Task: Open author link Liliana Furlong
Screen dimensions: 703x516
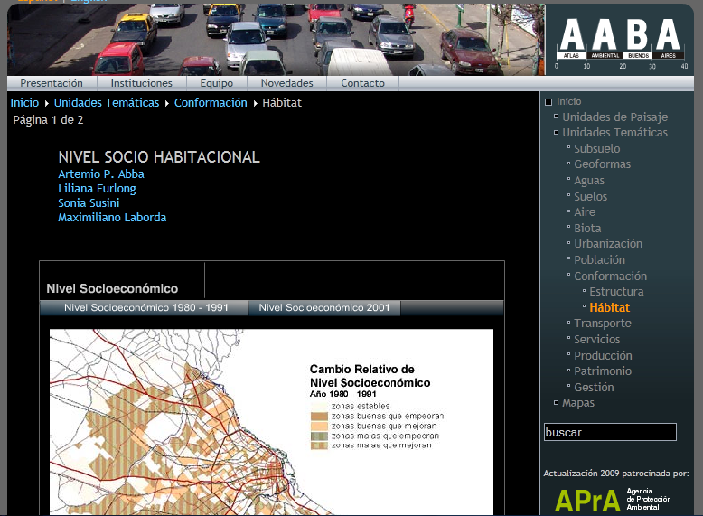Action: click(97, 188)
